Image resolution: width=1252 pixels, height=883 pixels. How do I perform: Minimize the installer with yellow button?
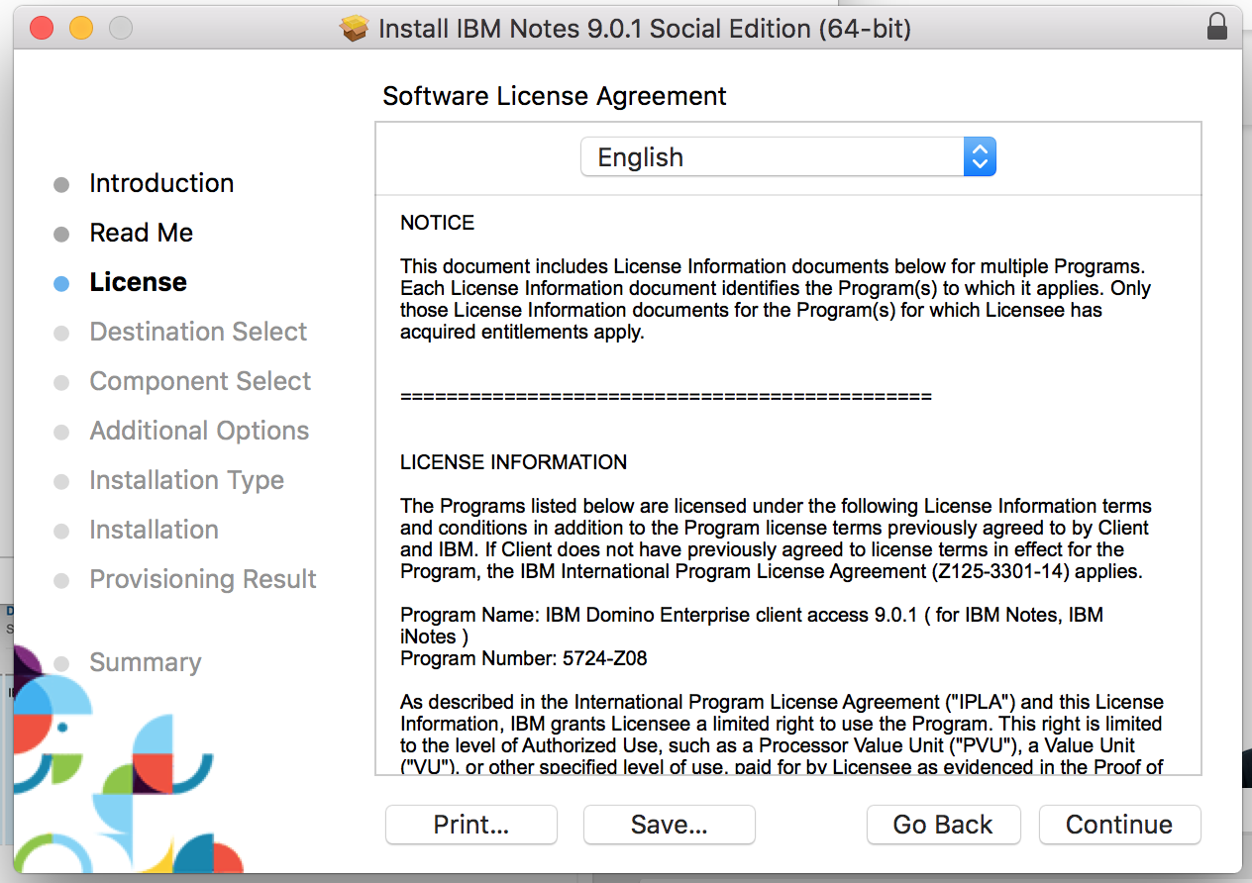point(80,28)
